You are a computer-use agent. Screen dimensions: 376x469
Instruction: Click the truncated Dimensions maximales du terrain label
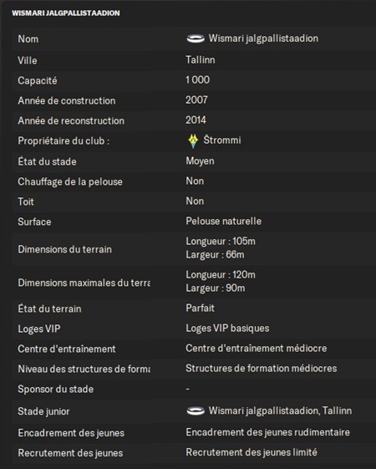pos(84,283)
